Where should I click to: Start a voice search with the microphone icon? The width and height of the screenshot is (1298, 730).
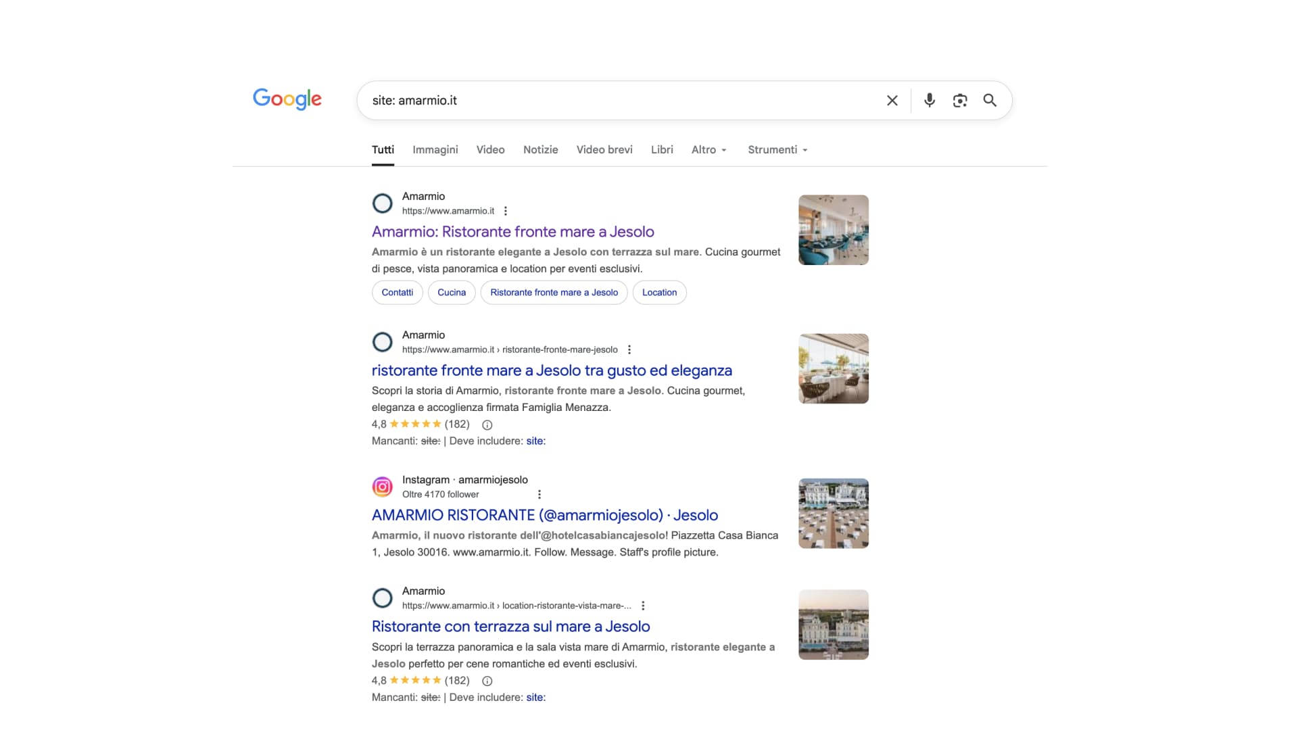[929, 100]
